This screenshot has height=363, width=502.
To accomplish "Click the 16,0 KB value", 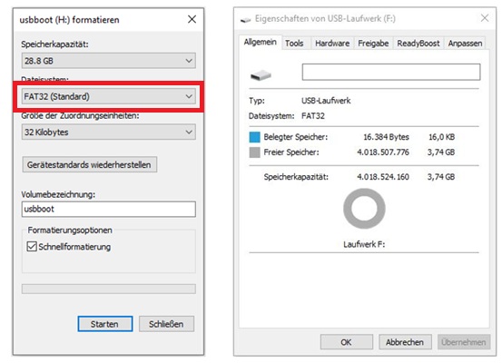I will pos(442,137).
